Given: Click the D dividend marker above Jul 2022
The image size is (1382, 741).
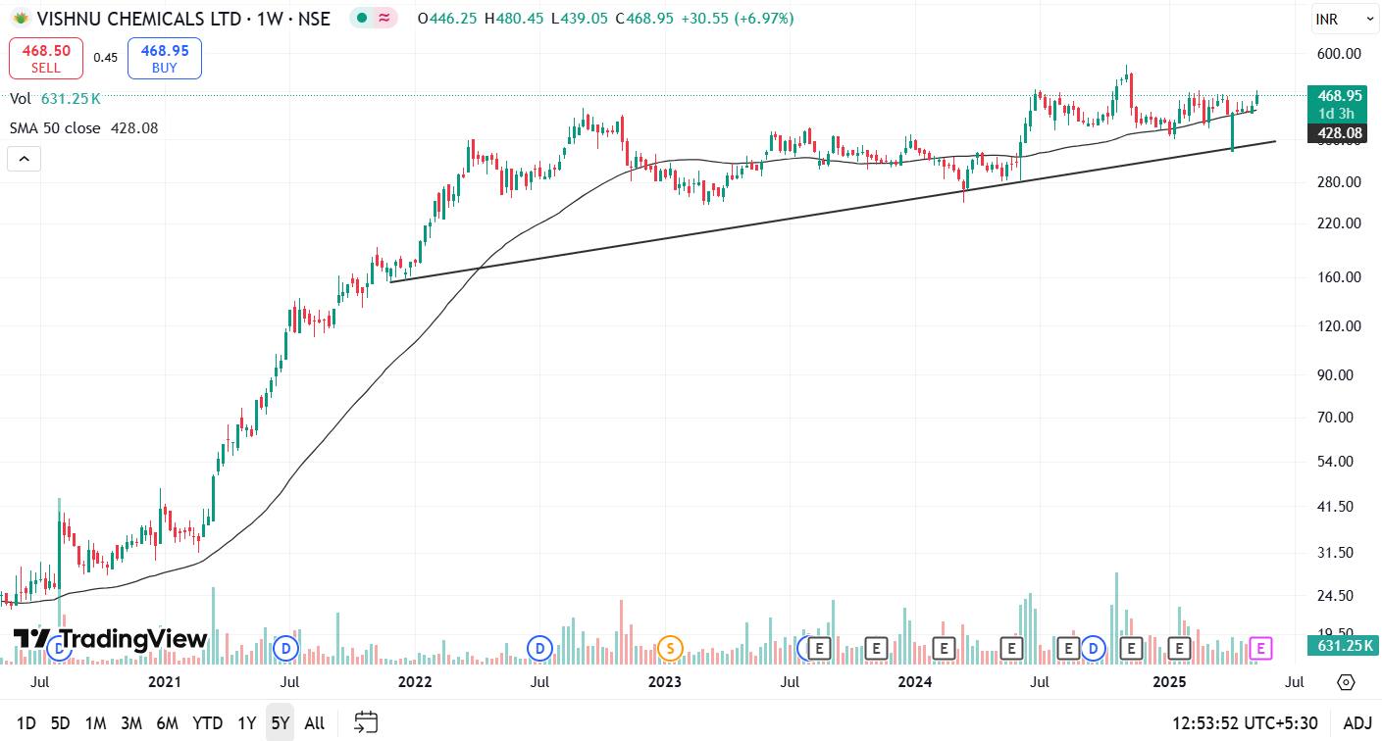Looking at the screenshot, I should 539,648.
